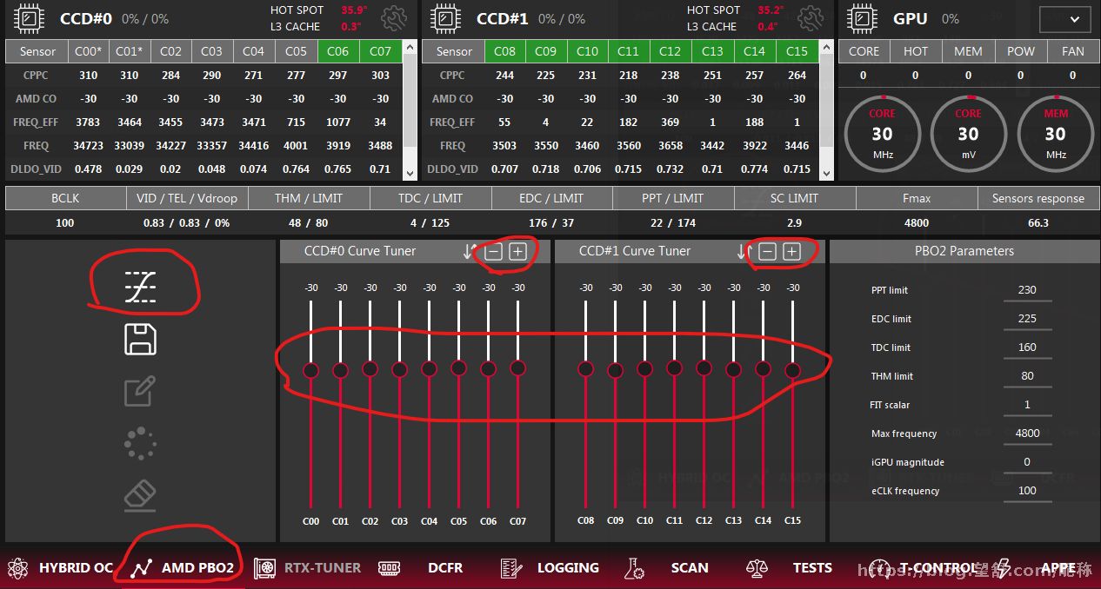The width and height of the screenshot is (1101, 589).
Task: Click the C00 curve slider handle
Action: (x=310, y=370)
